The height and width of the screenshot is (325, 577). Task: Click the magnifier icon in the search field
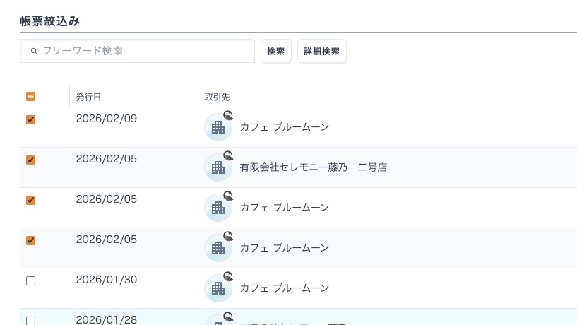point(34,52)
